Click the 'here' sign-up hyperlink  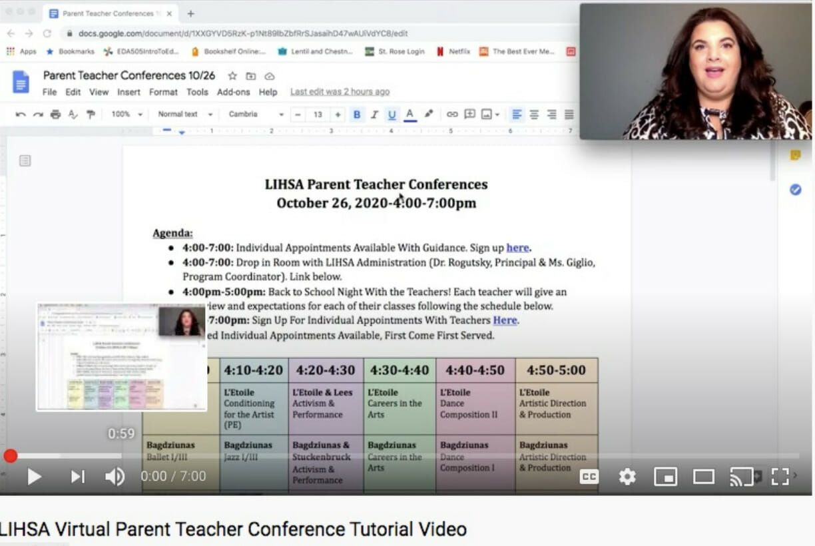click(518, 247)
